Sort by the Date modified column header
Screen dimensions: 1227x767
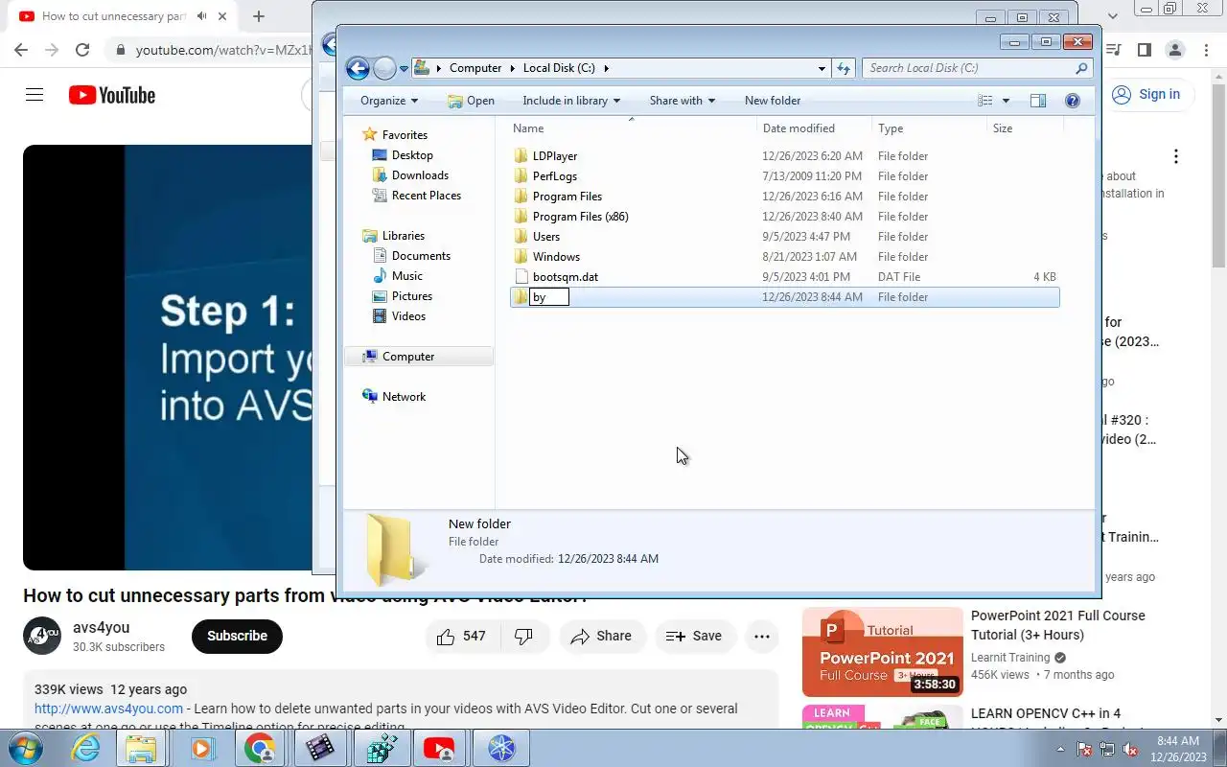point(813,128)
